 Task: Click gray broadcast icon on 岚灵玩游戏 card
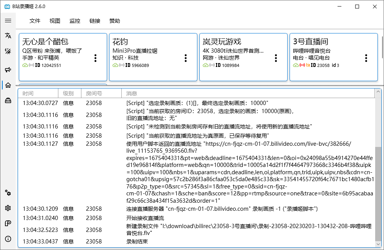coord(212,65)
